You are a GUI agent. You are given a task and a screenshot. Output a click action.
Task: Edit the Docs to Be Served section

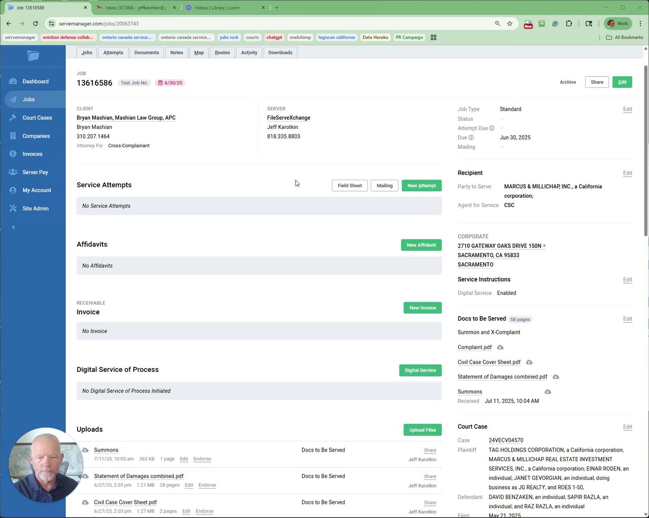click(x=627, y=319)
